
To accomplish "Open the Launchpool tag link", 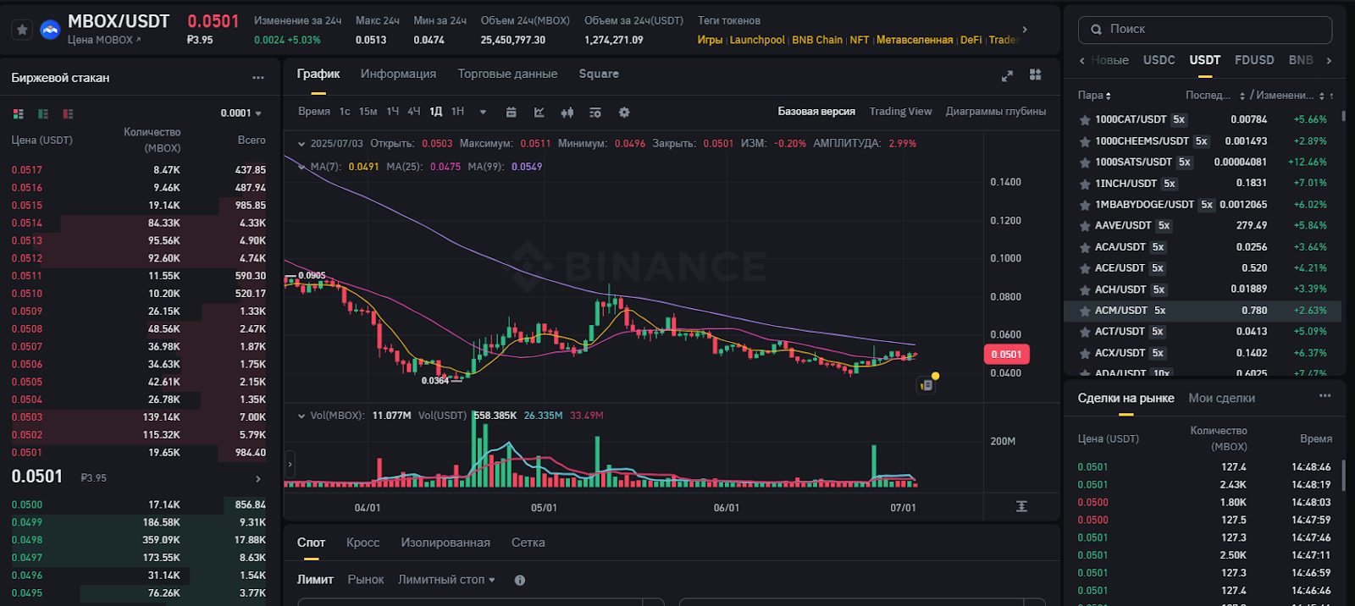I will pos(757,40).
